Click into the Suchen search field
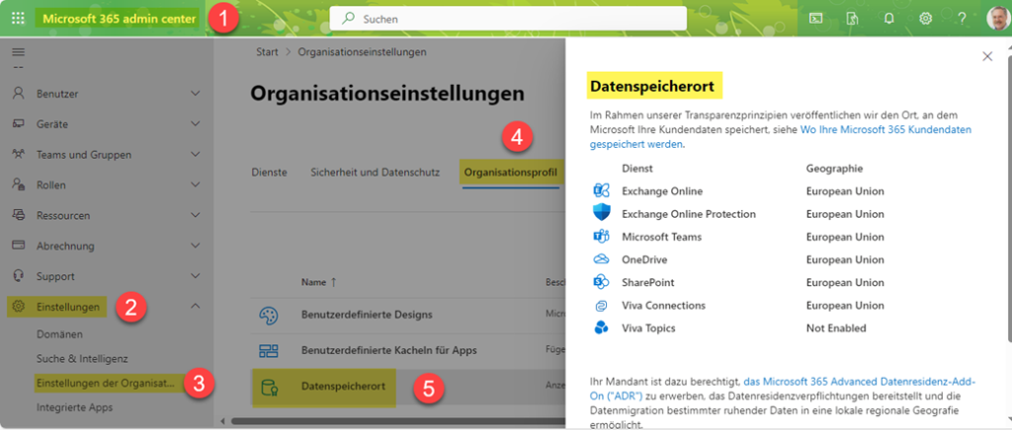 click(508, 19)
